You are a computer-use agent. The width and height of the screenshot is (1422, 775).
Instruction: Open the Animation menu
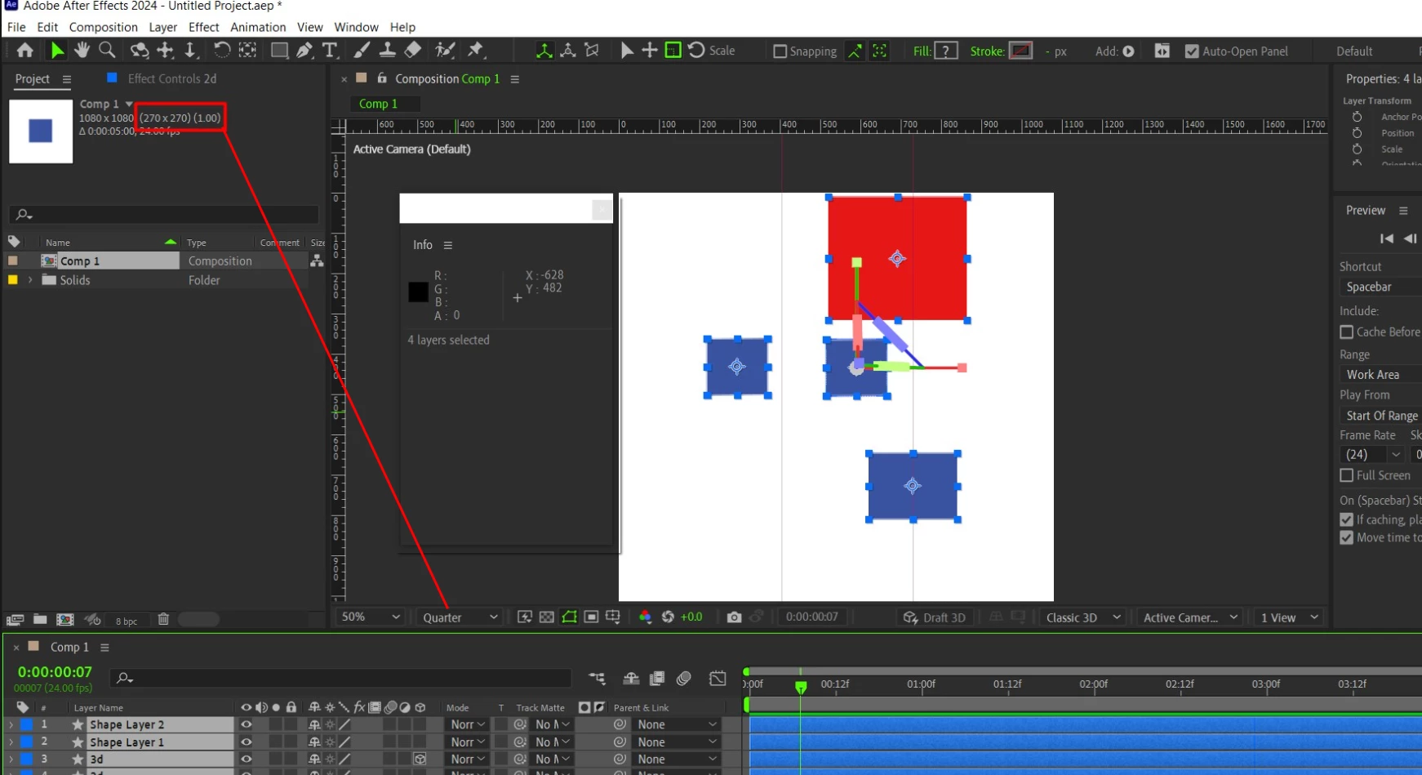coord(258,27)
